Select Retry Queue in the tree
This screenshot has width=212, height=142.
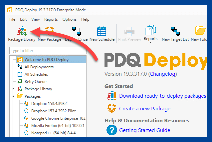coord(36,82)
